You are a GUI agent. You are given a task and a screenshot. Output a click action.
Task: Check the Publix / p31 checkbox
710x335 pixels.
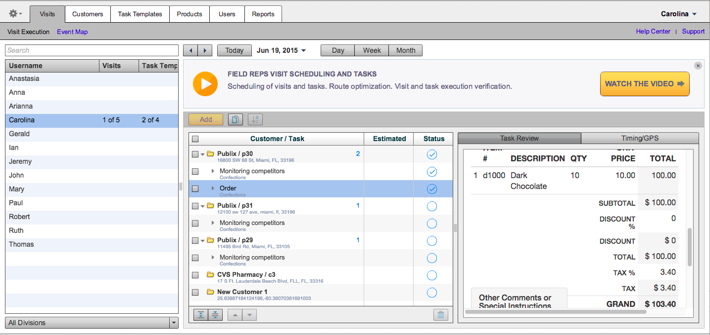[x=195, y=206]
